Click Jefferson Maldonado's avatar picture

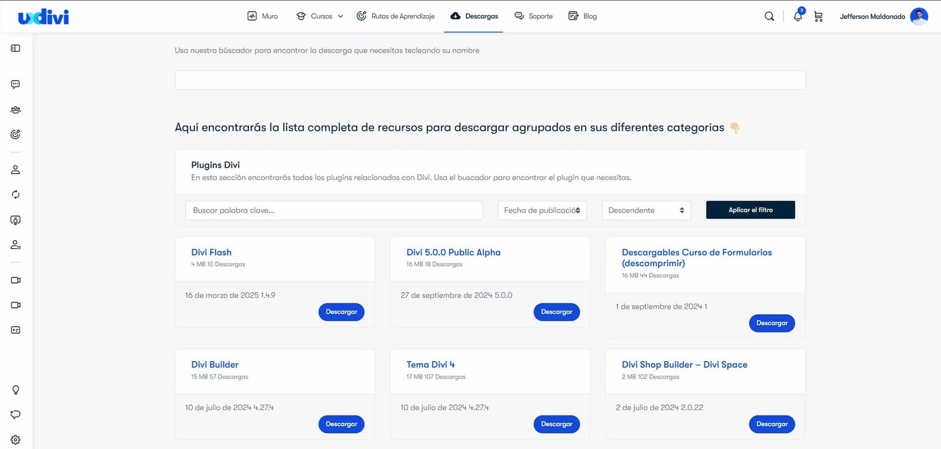pyautogui.click(x=919, y=16)
